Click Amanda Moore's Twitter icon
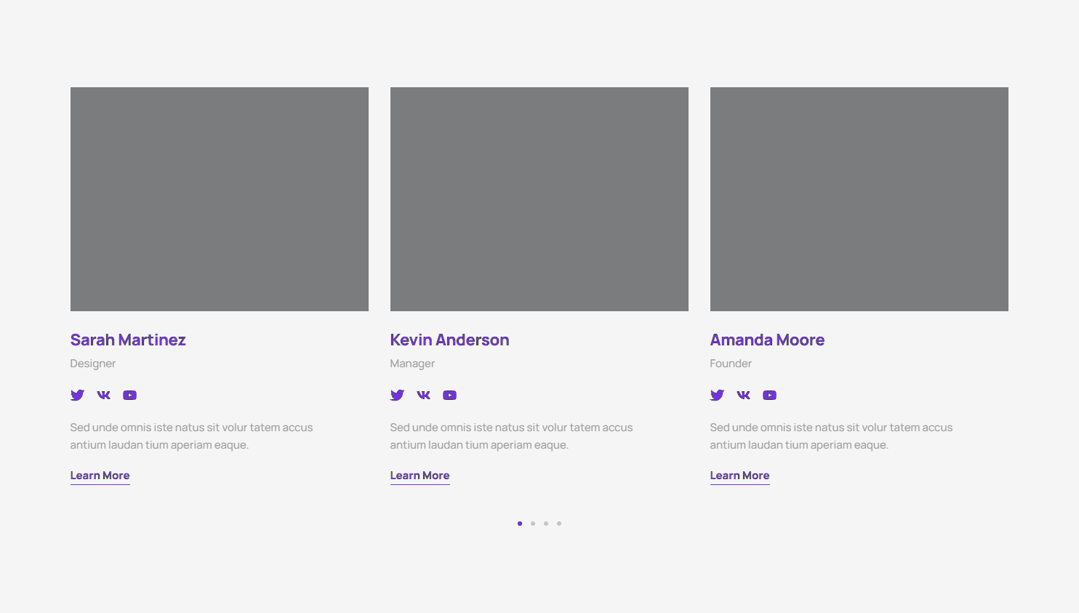This screenshot has height=613, width=1079. click(717, 396)
